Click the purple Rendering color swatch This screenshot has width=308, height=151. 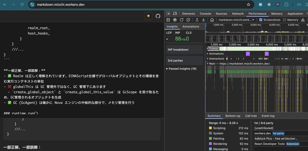(x=210, y=144)
